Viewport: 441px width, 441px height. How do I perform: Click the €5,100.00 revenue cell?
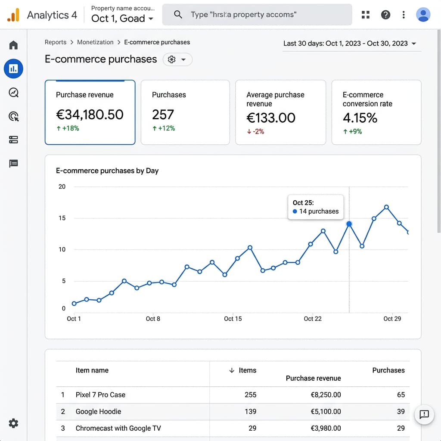point(326,411)
